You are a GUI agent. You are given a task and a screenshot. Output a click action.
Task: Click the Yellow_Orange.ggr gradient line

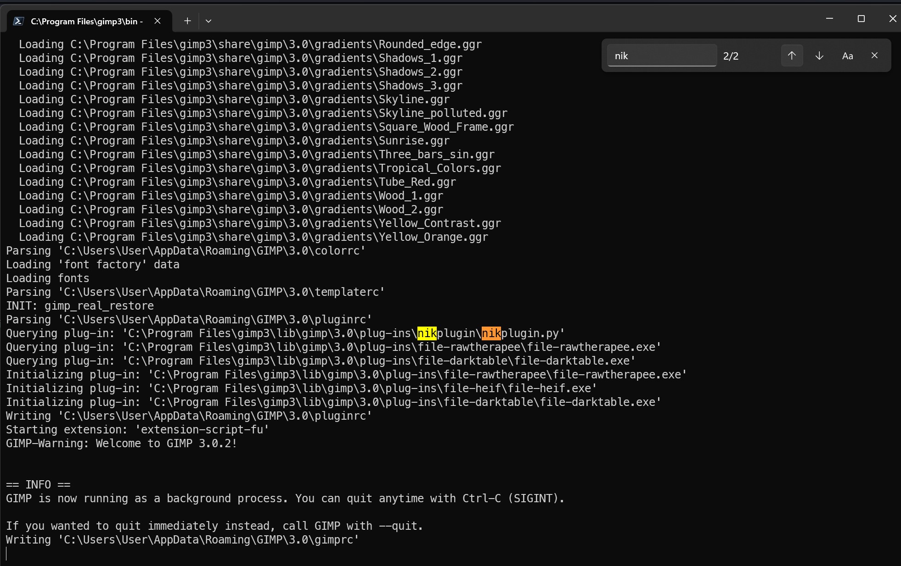(253, 237)
